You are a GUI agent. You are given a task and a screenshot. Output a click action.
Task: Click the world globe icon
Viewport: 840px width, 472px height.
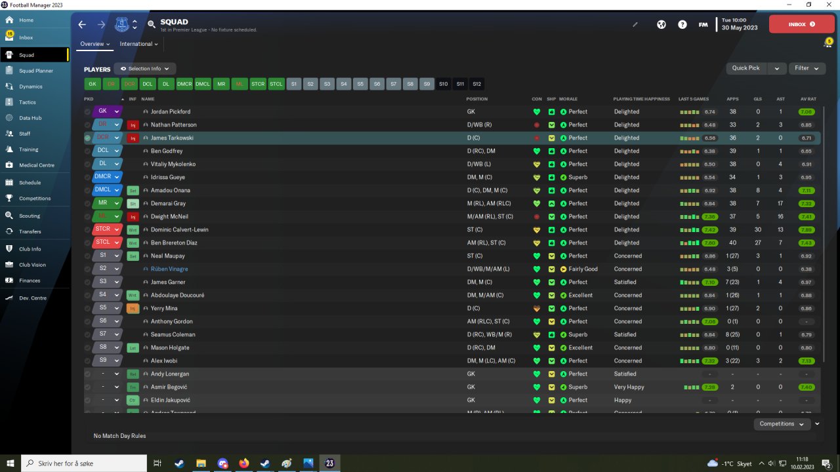pyautogui.click(x=661, y=25)
